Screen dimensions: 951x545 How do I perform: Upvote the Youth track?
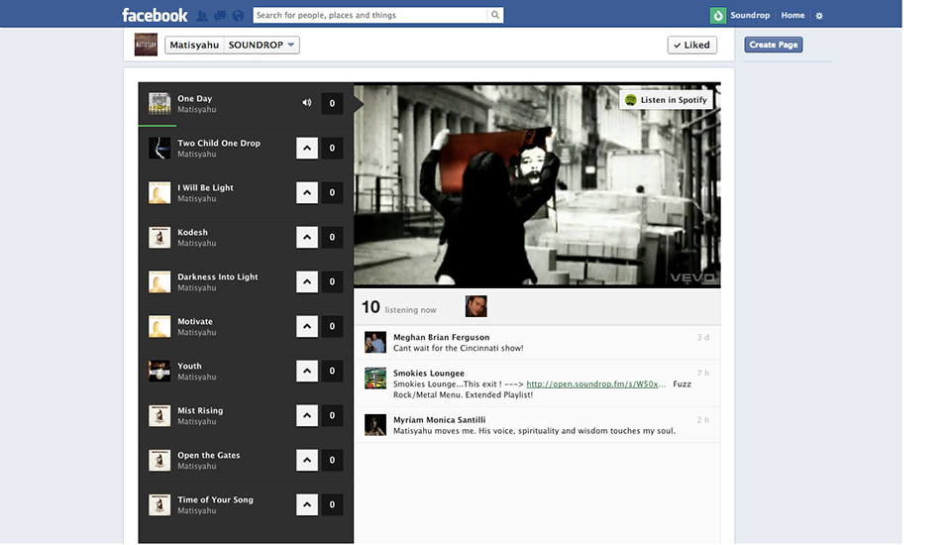(307, 371)
